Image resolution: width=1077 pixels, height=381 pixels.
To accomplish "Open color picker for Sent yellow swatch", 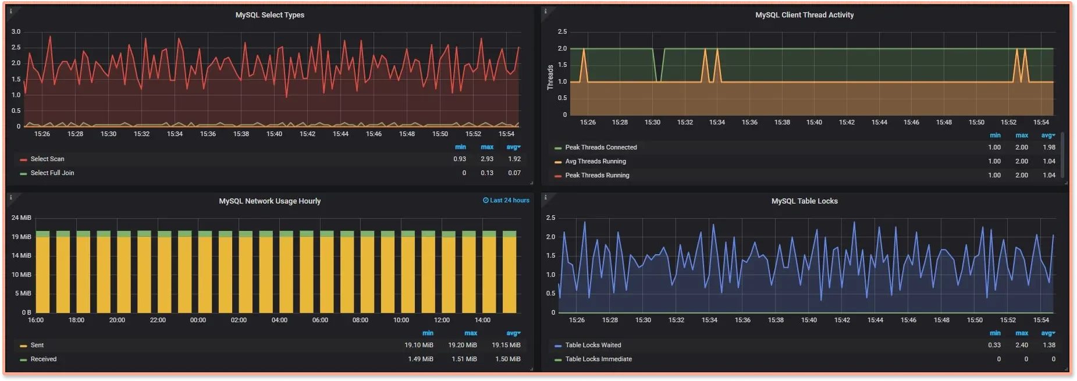I will tap(23, 346).
